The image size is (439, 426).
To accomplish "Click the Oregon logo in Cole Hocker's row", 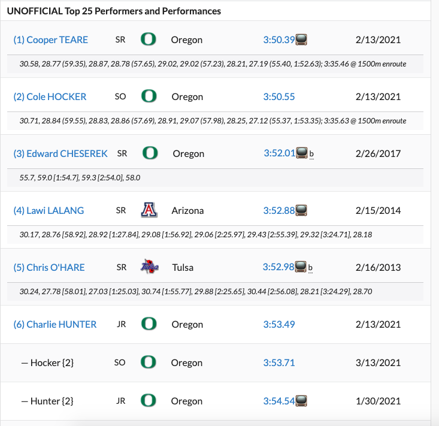I will pos(149,96).
